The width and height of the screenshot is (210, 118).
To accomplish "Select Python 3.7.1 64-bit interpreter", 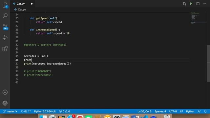I will point(45,111).
